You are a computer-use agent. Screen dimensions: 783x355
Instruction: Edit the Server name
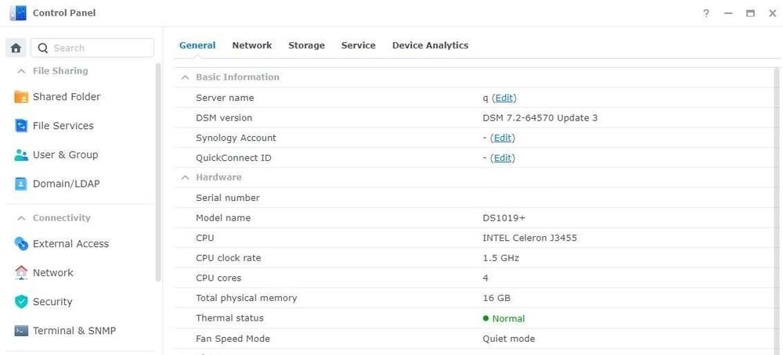[x=503, y=98]
